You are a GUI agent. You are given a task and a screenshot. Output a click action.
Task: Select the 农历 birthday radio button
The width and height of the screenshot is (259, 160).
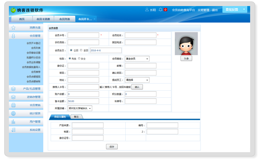(x=81, y=50)
